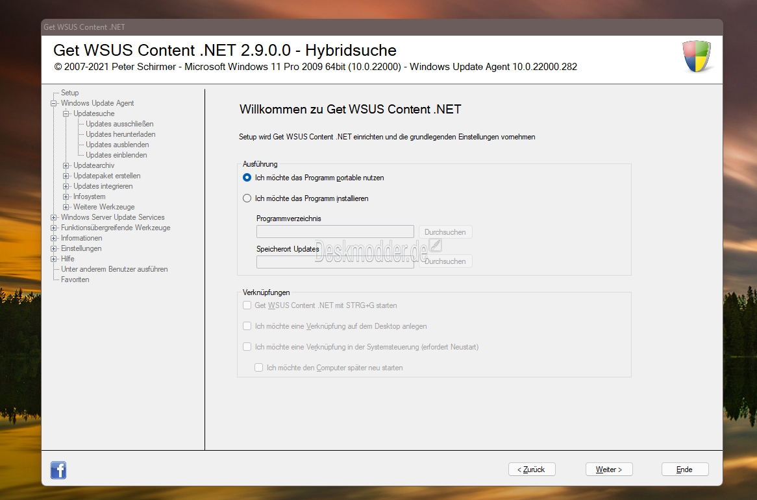757x500 pixels.
Task: Select Updates ausblenden tree entry
Action: [x=118, y=145]
